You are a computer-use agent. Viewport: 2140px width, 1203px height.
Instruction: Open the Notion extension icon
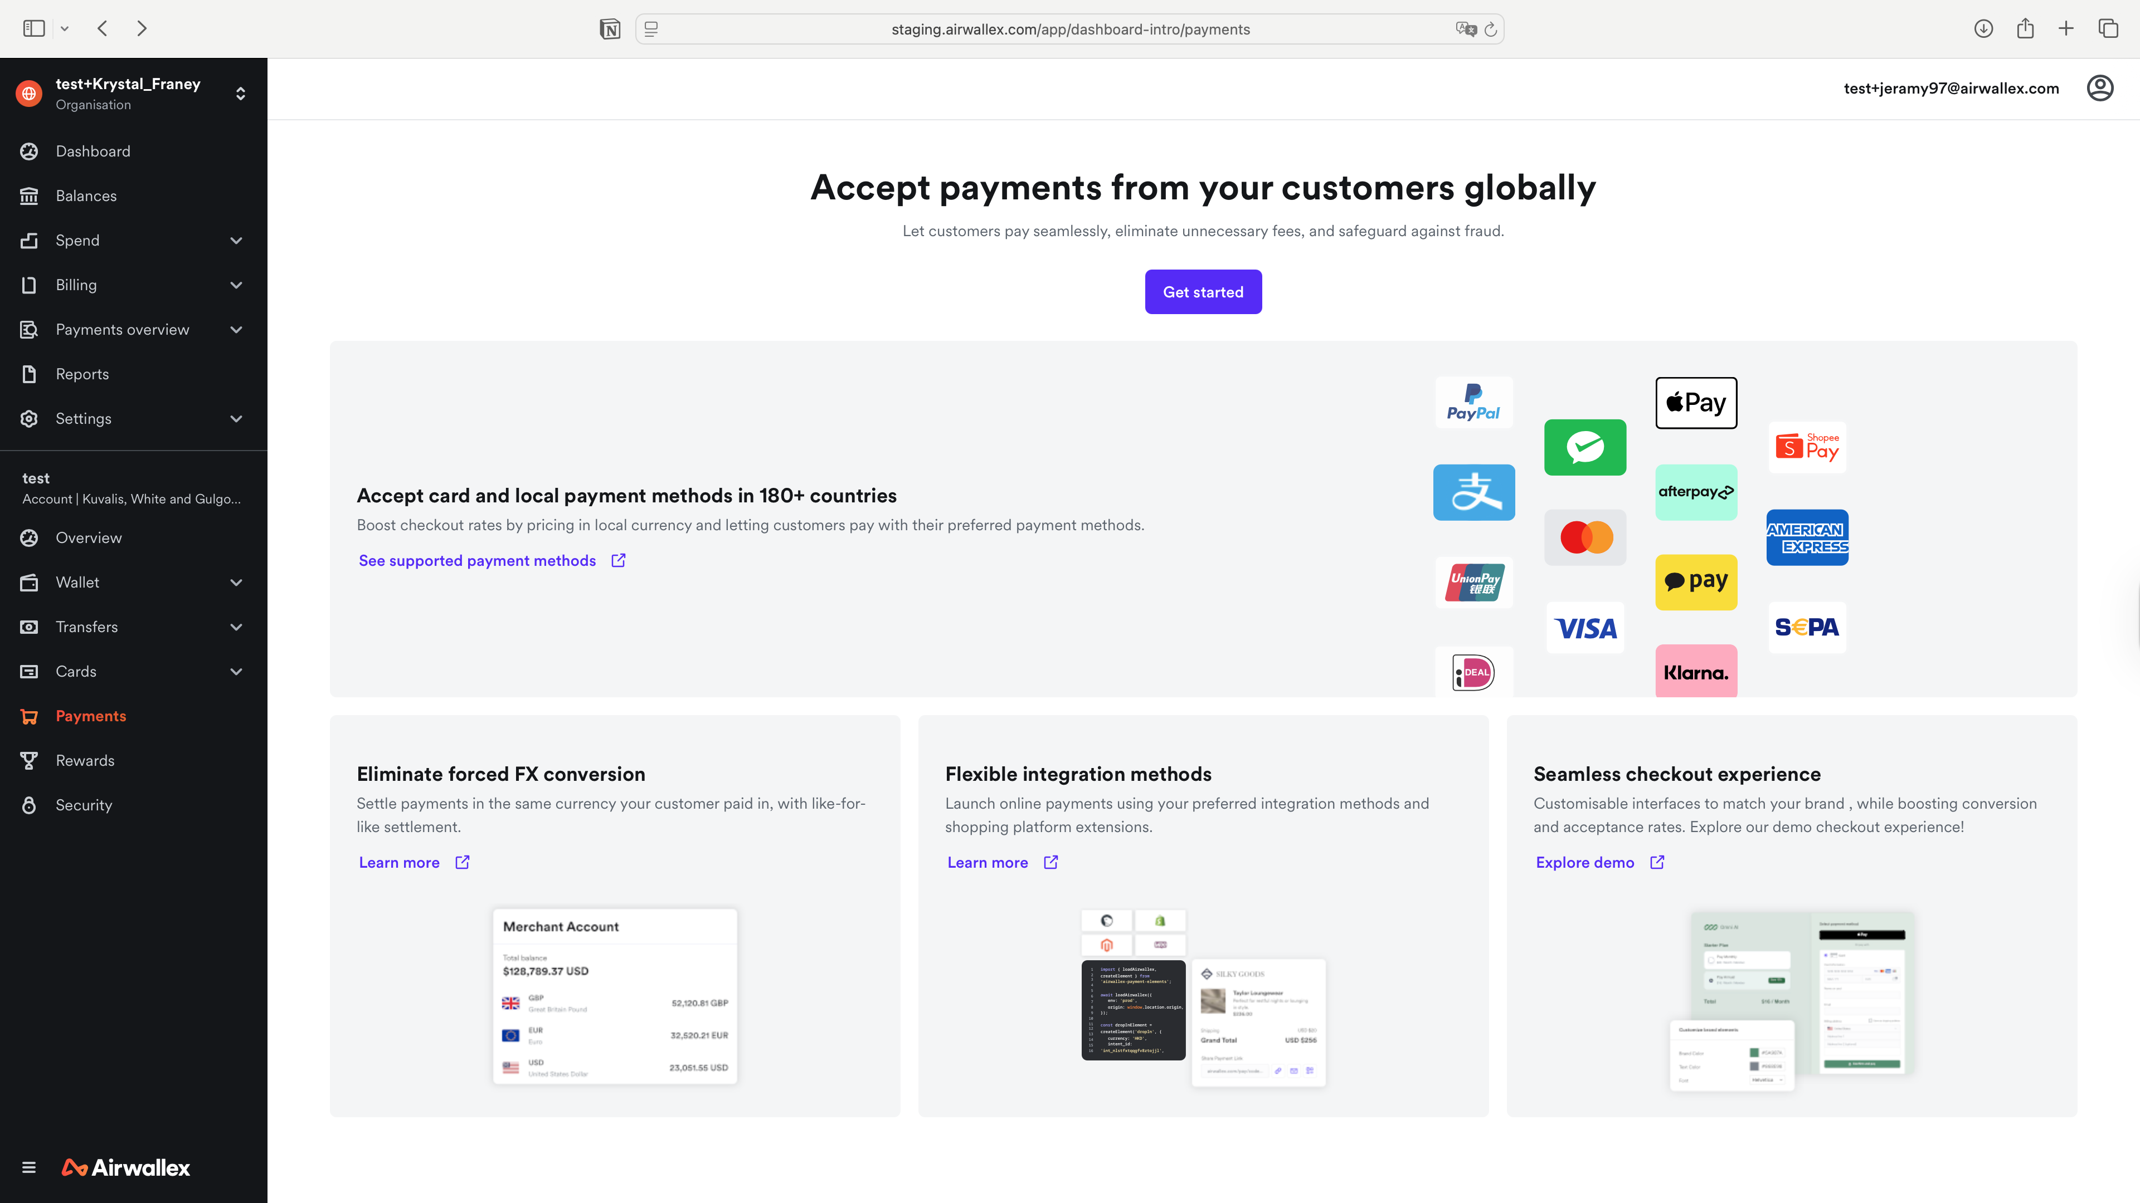[x=610, y=29]
